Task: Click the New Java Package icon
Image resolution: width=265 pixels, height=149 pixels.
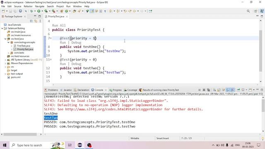Action: click(62, 11)
